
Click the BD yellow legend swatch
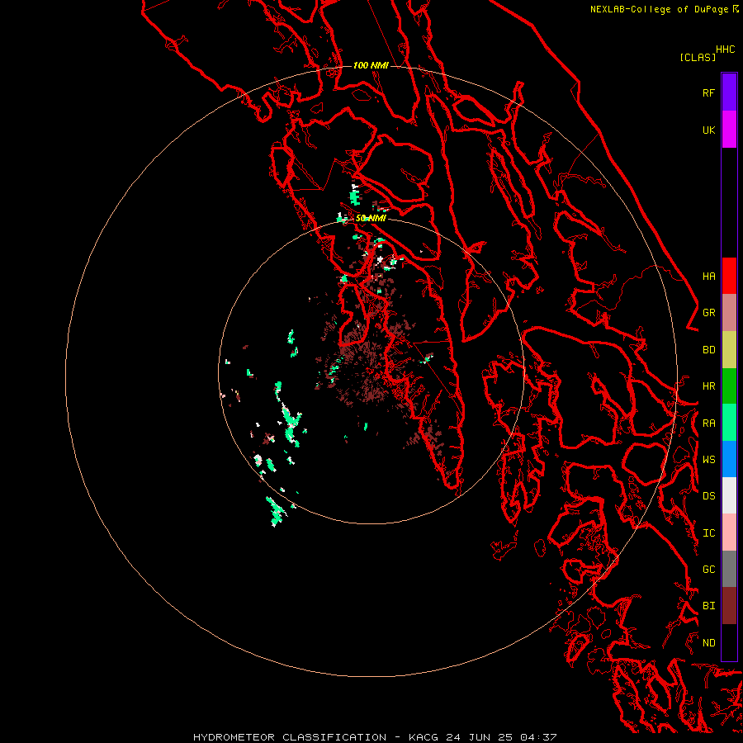pos(729,349)
